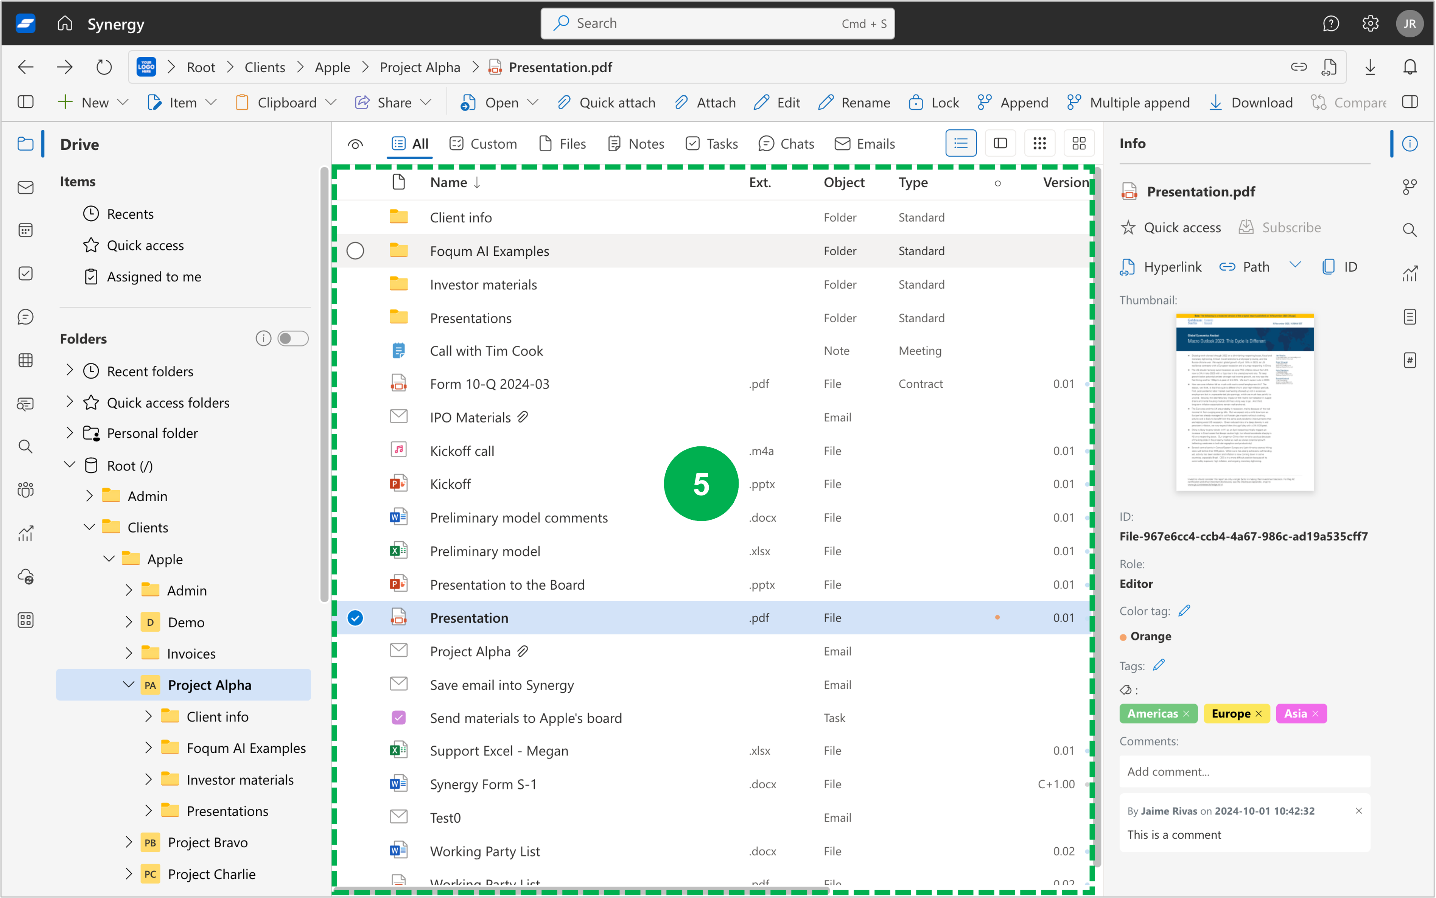Image resolution: width=1436 pixels, height=898 pixels.
Task: Click the hashtag document icon in the right rail
Action: (x=1409, y=360)
